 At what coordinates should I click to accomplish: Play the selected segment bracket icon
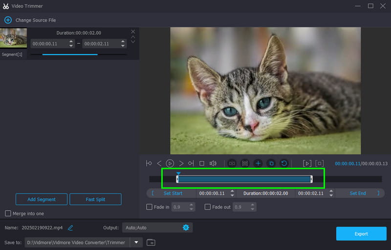(x=307, y=164)
